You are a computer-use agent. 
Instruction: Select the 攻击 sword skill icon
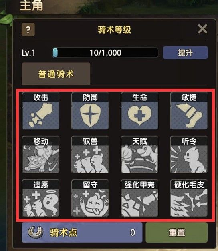click(41, 111)
